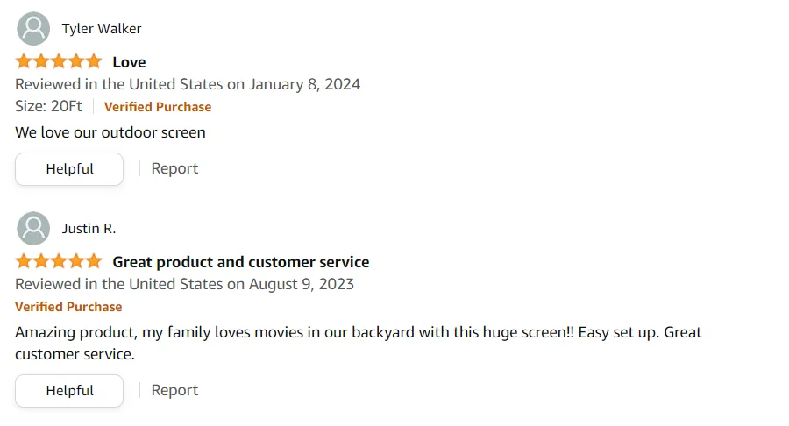Click the first star on Tyler Walker's review

(24, 61)
